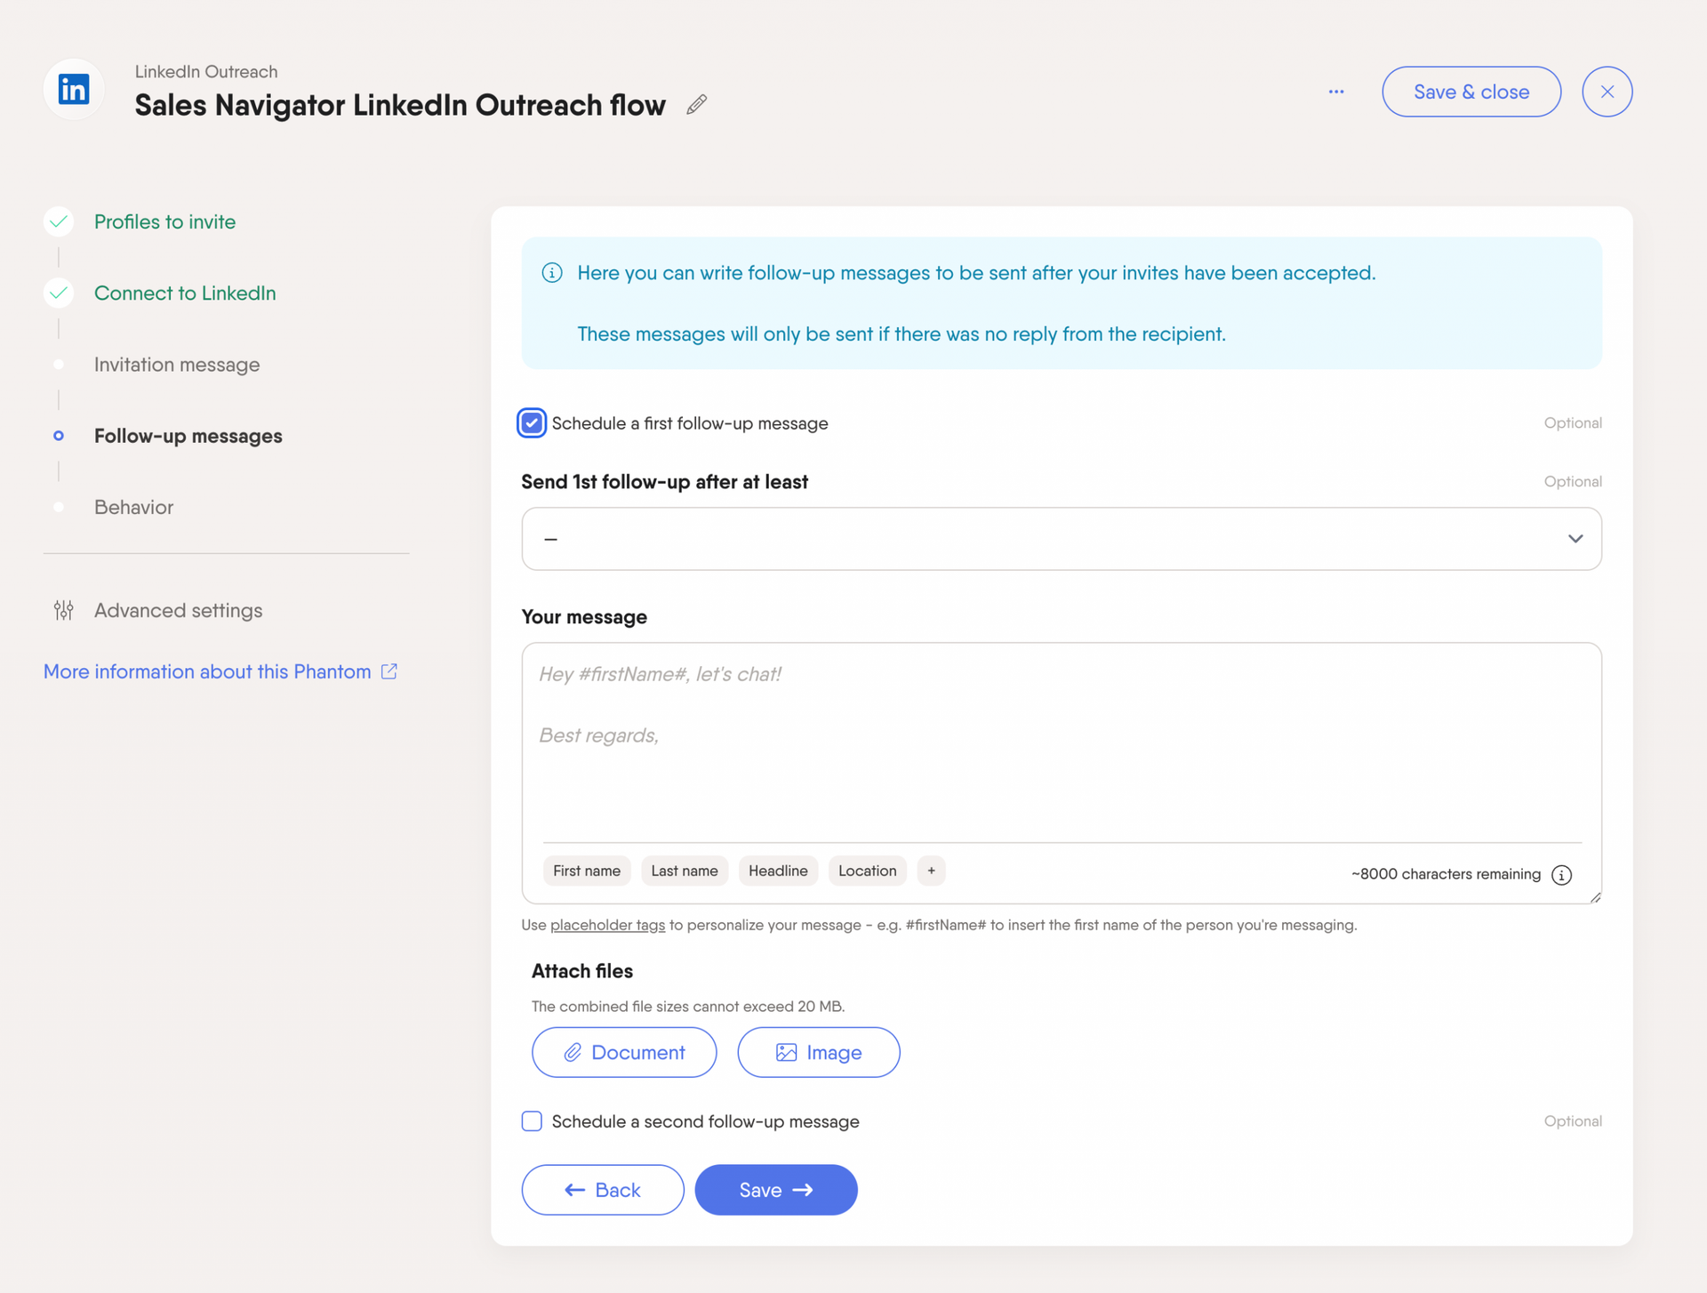
Task: Click info icon in the blue banner
Action: click(552, 273)
